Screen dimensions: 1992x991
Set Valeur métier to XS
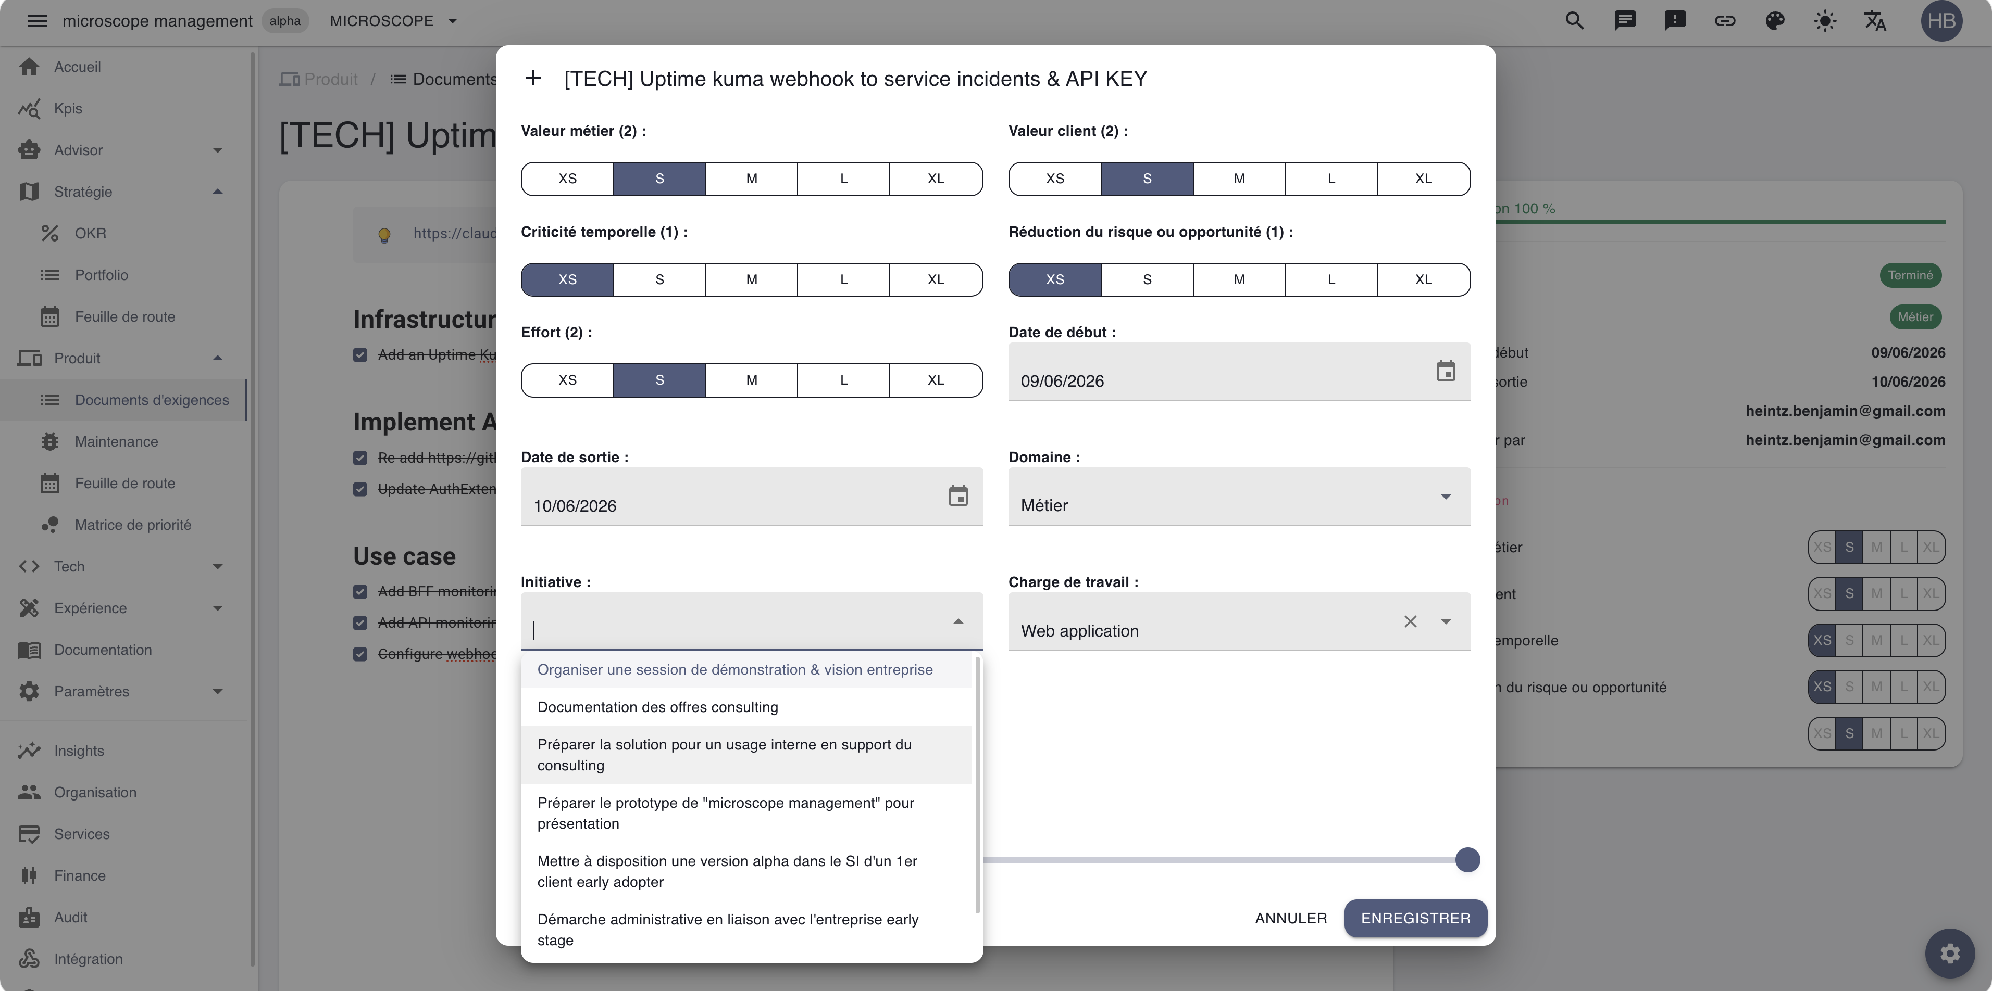(x=568, y=179)
